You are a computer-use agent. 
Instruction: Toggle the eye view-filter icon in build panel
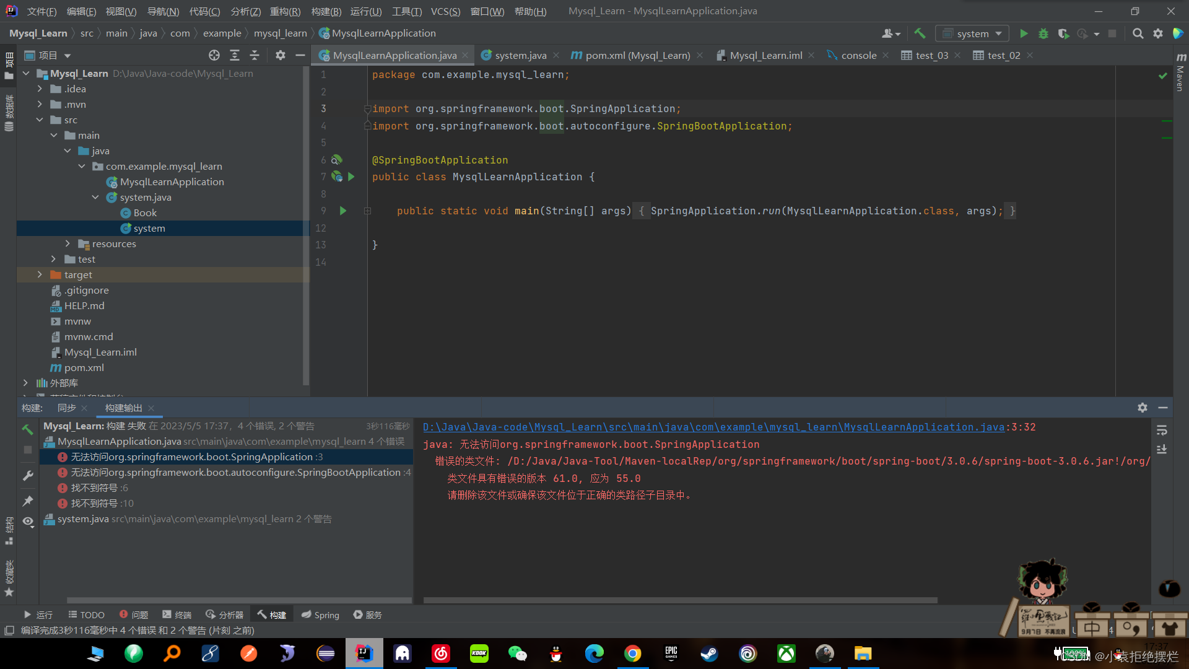point(28,522)
